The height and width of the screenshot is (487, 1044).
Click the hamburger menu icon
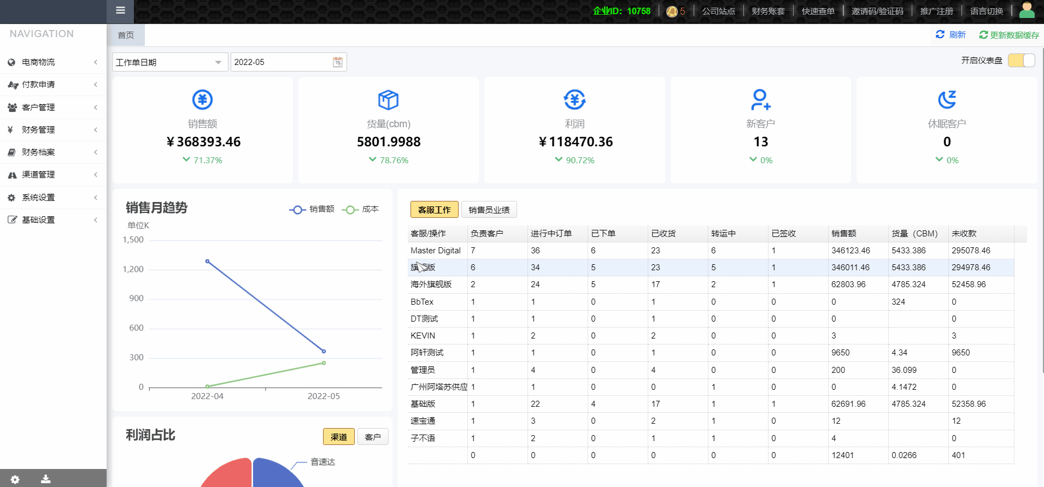(120, 10)
